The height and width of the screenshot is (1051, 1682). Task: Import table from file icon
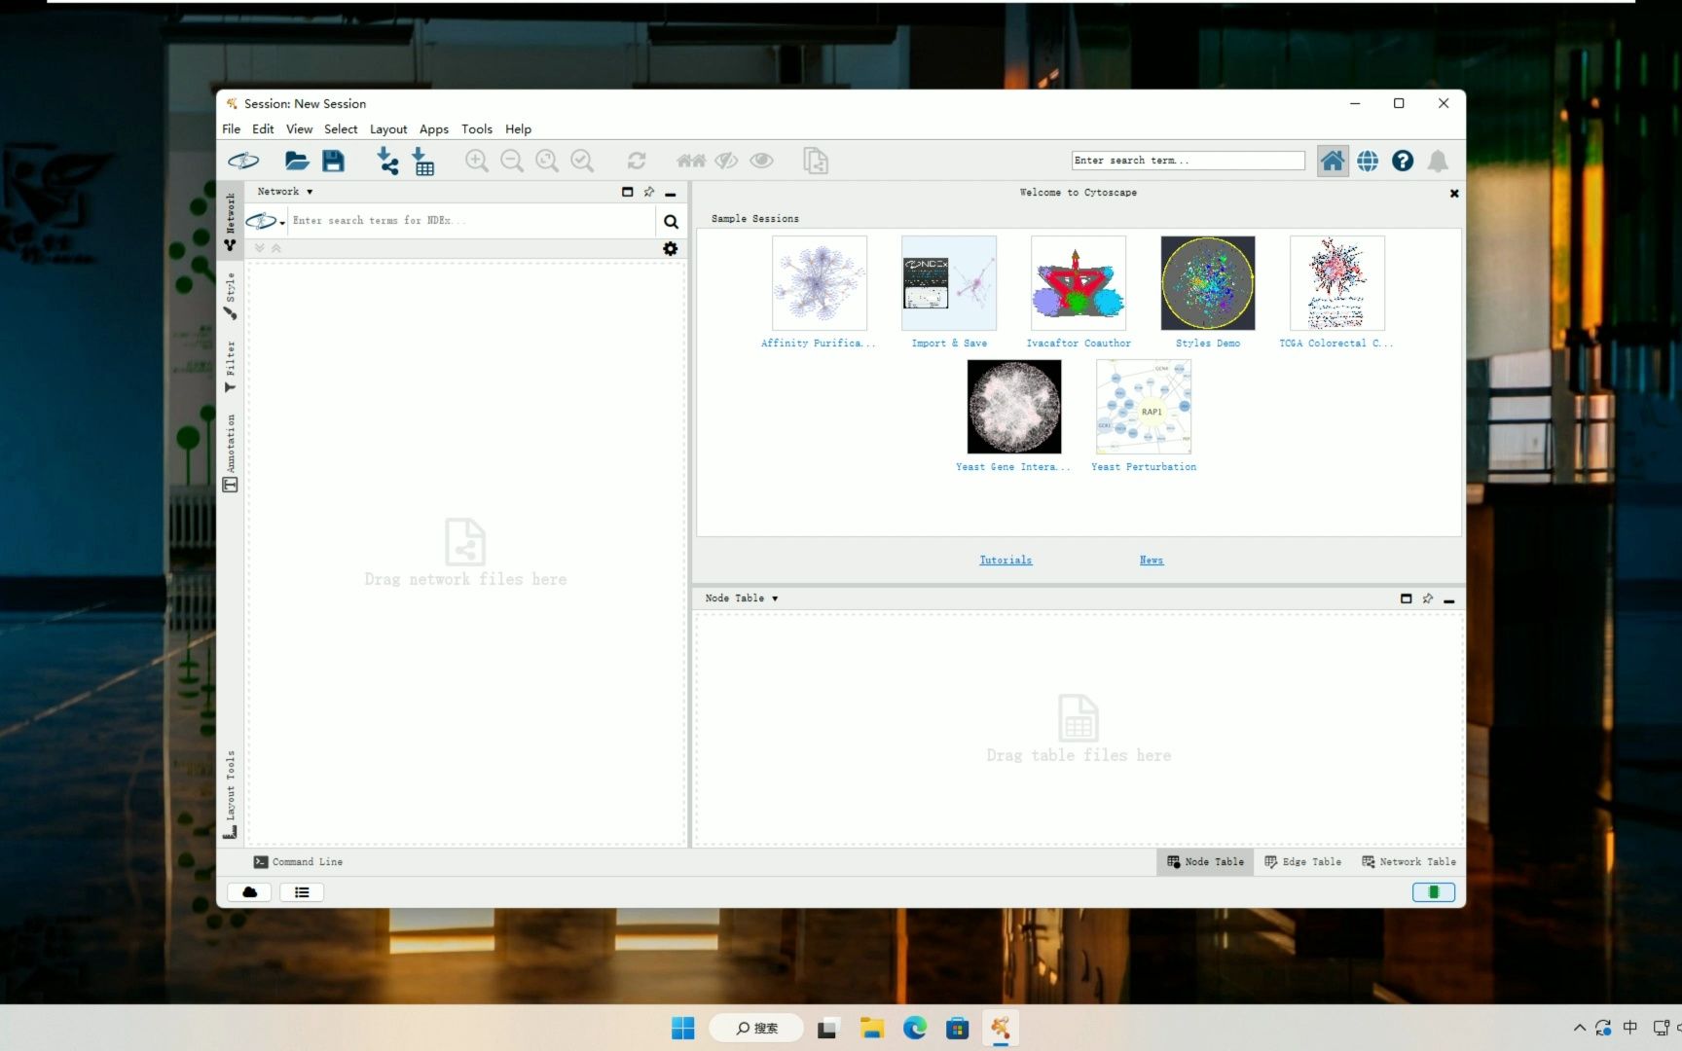[423, 161]
